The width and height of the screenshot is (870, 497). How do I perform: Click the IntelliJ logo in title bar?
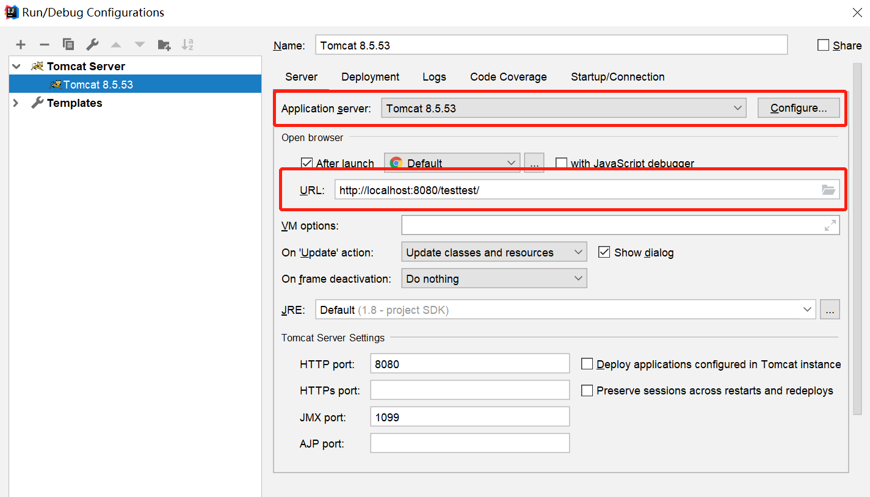[x=11, y=12]
